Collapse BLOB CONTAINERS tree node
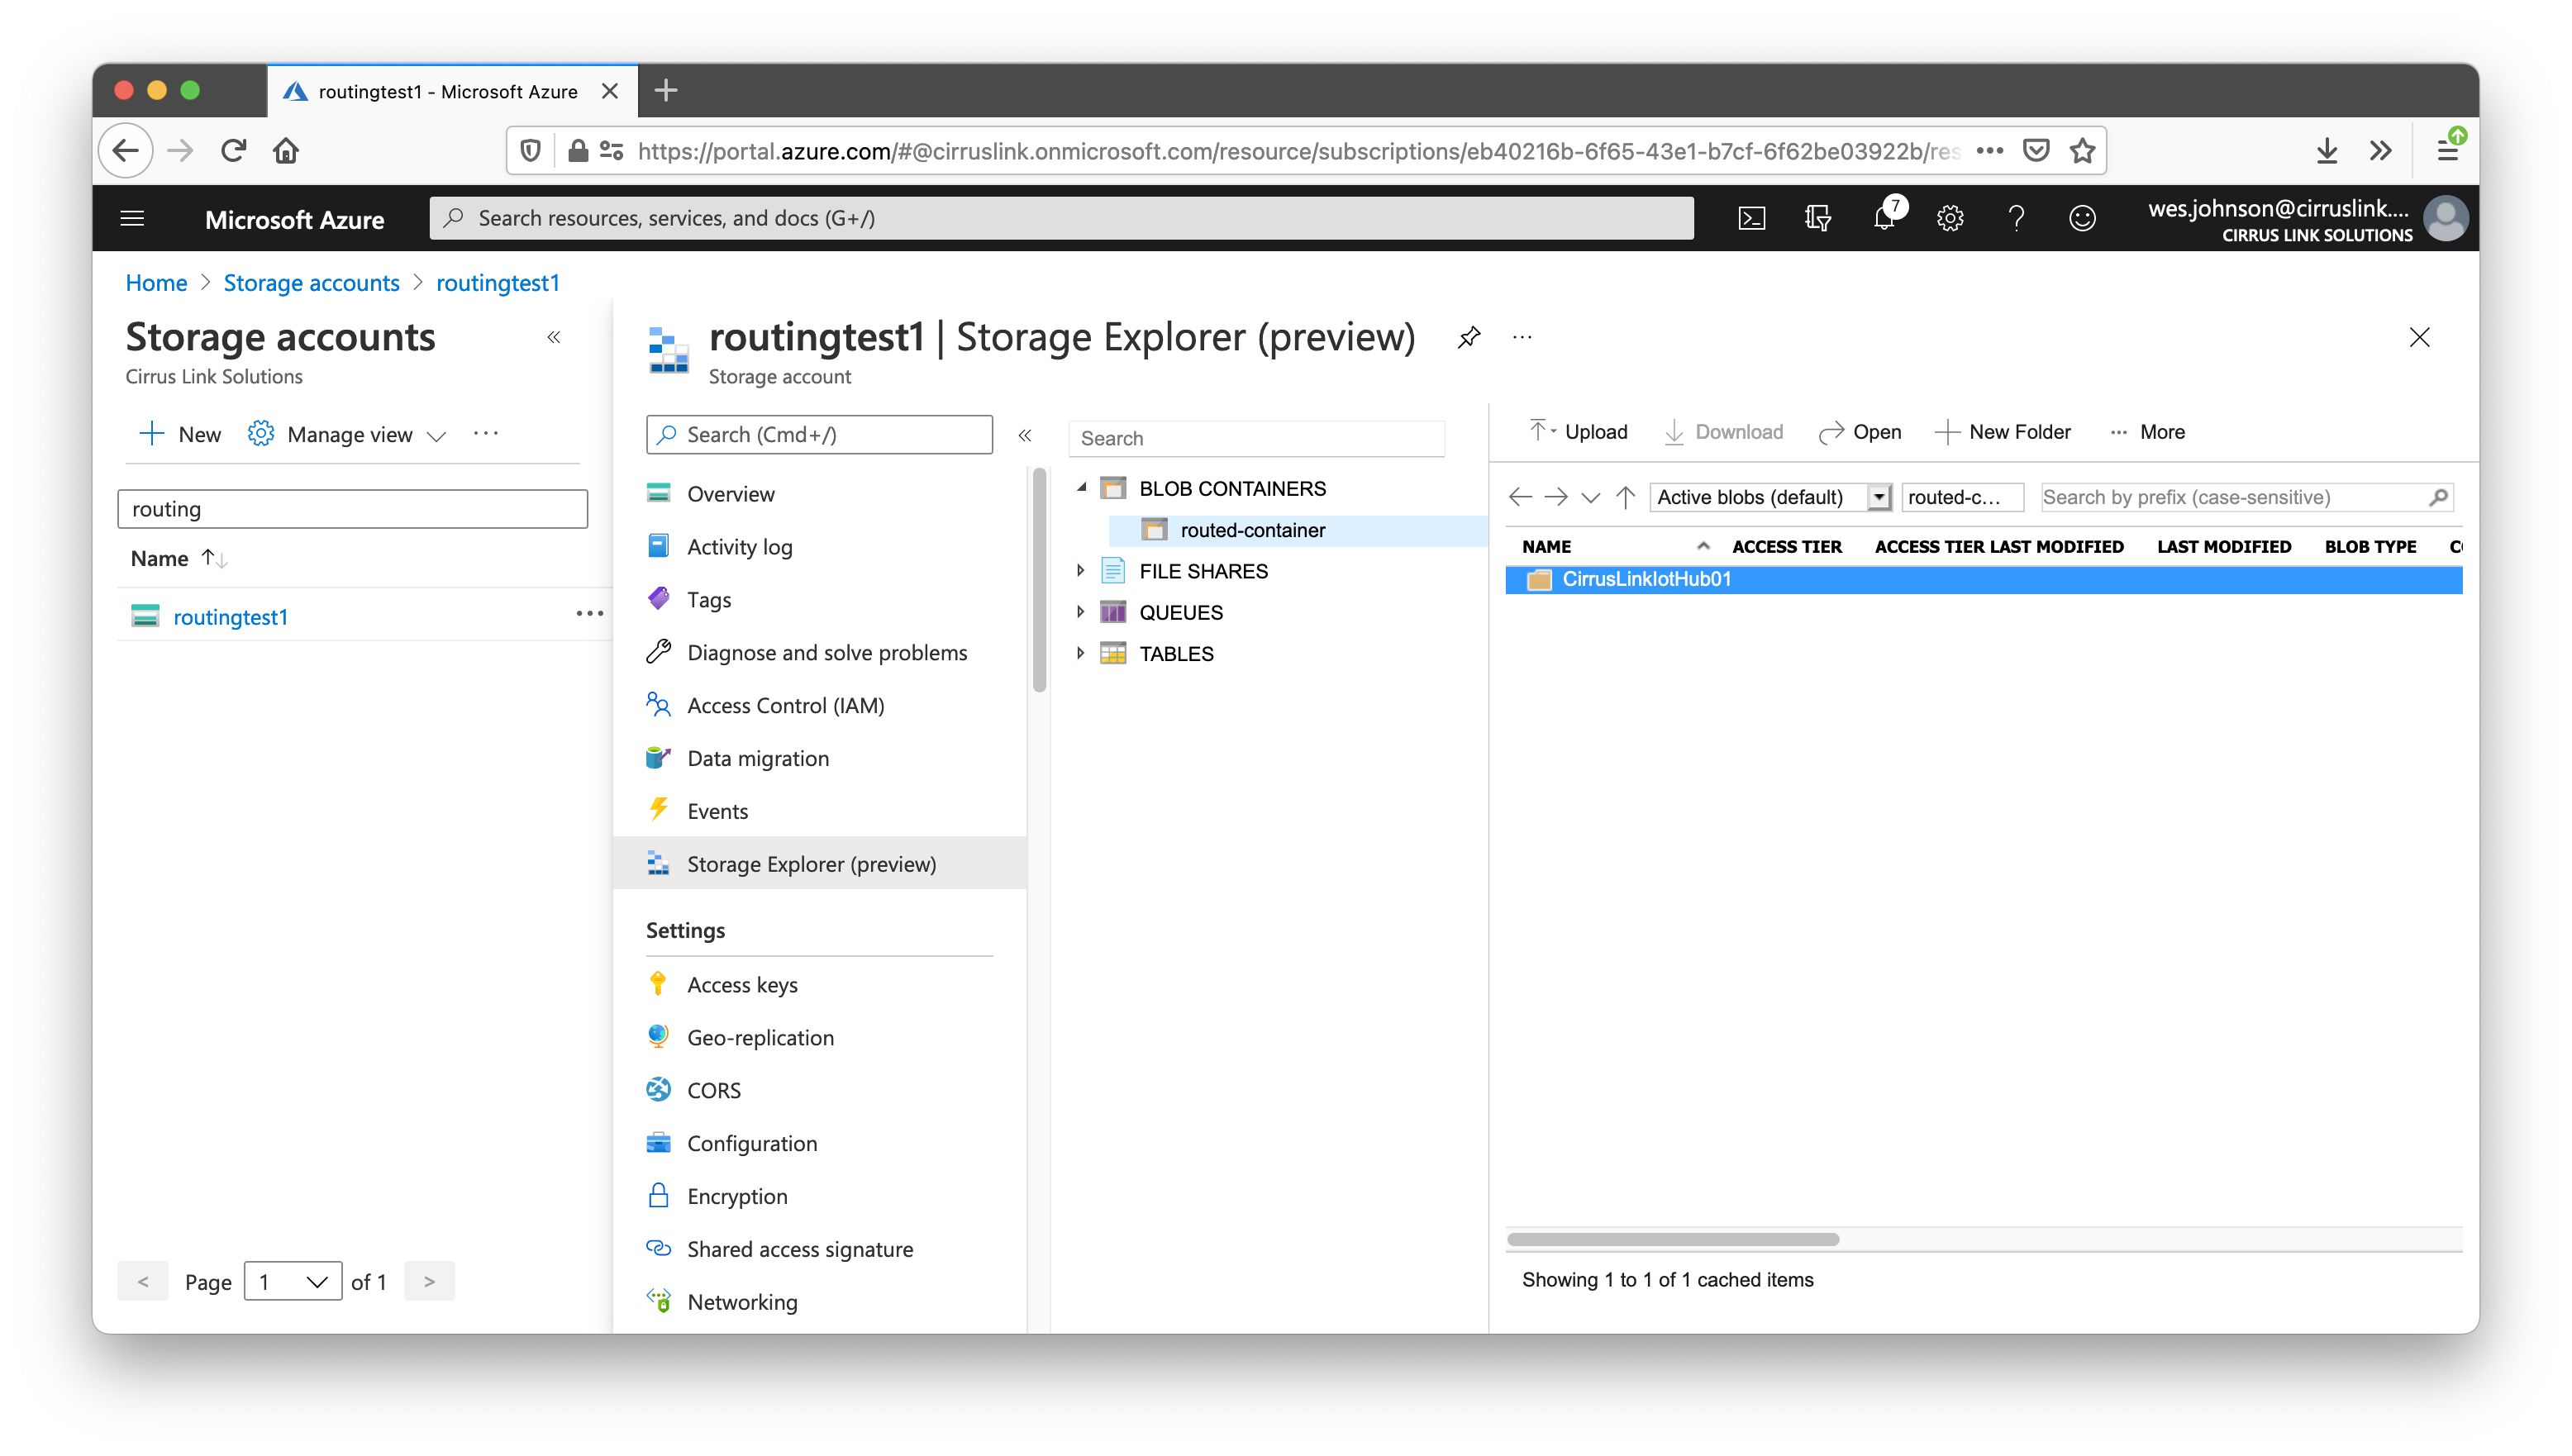Screen dimensions: 2572x1456 point(1081,488)
